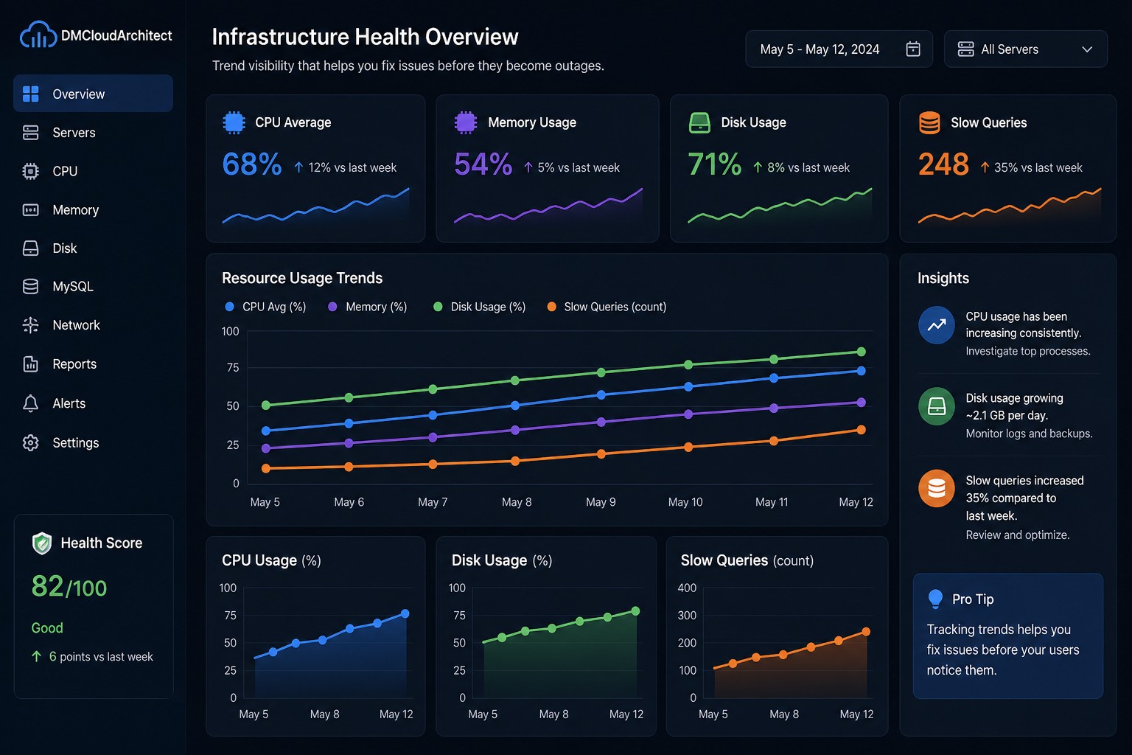Click the 54% Memory Usage value
The image size is (1132, 755).
[x=483, y=164]
